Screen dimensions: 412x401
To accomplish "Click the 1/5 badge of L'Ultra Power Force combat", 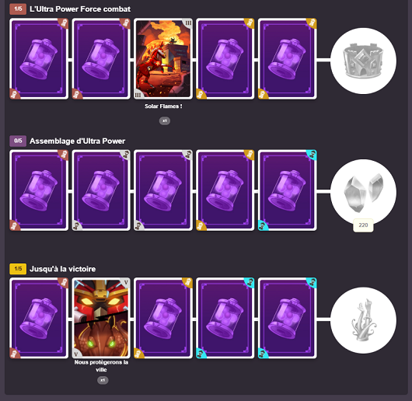I will pyautogui.click(x=18, y=9).
